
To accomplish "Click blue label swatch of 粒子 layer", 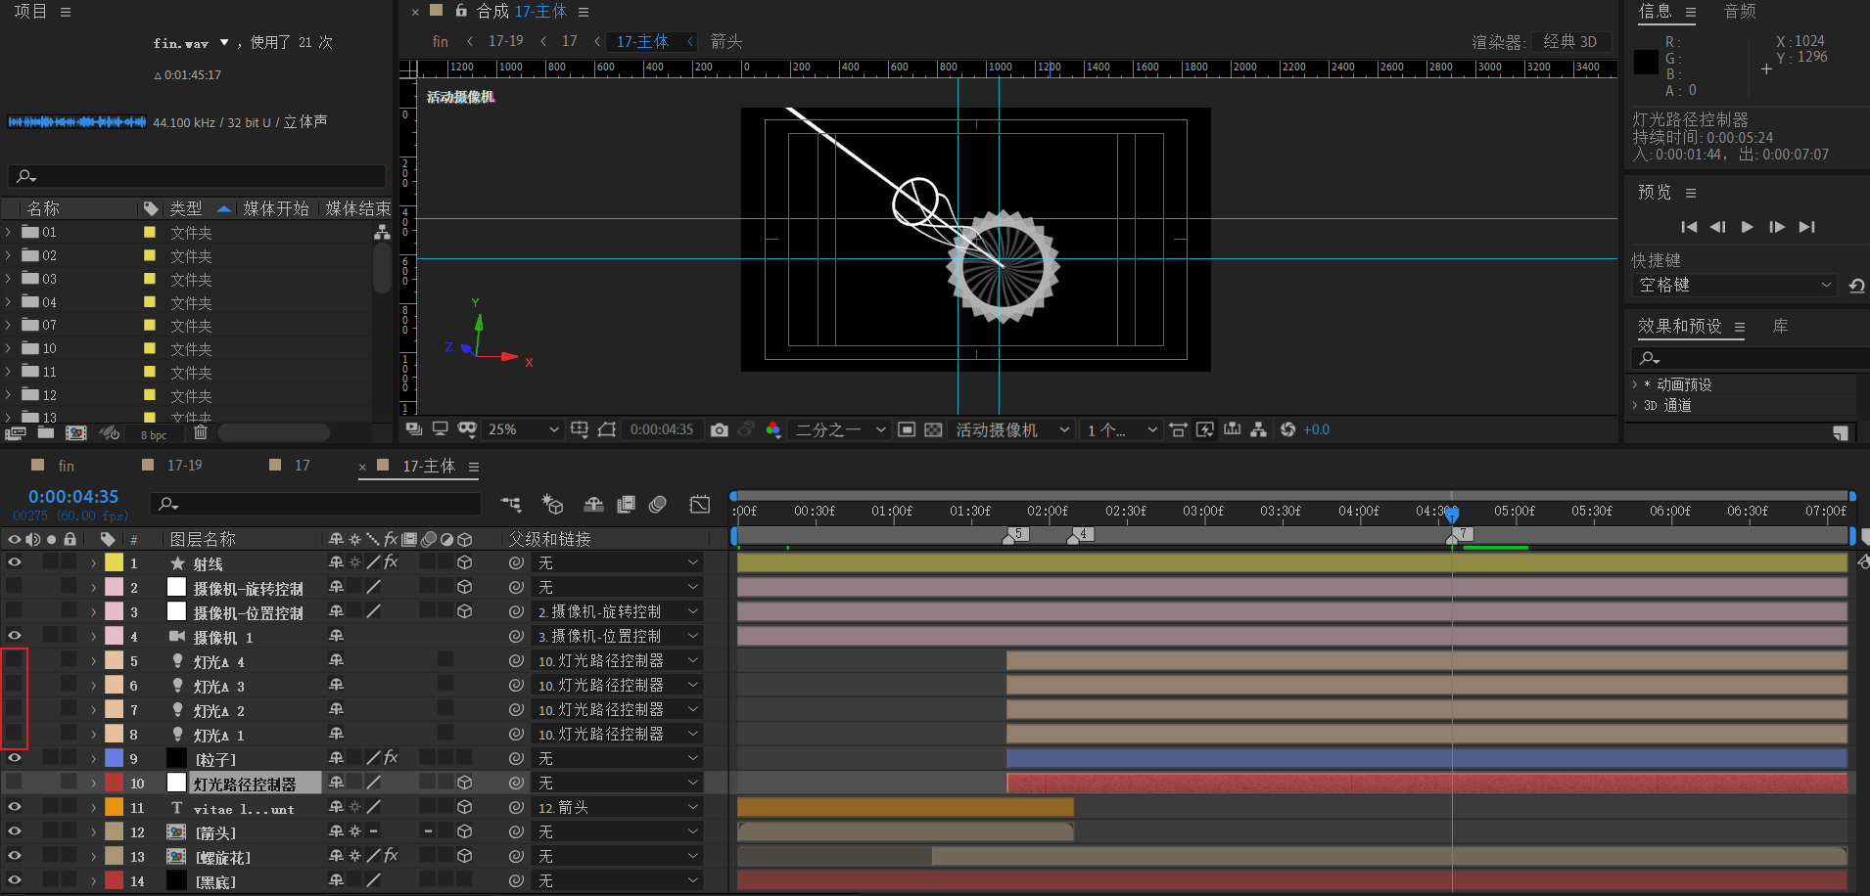I will point(115,758).
